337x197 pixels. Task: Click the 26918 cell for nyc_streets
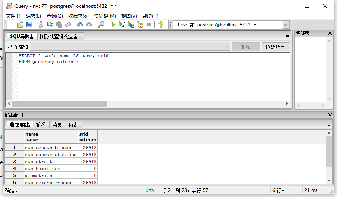[88, 162]
